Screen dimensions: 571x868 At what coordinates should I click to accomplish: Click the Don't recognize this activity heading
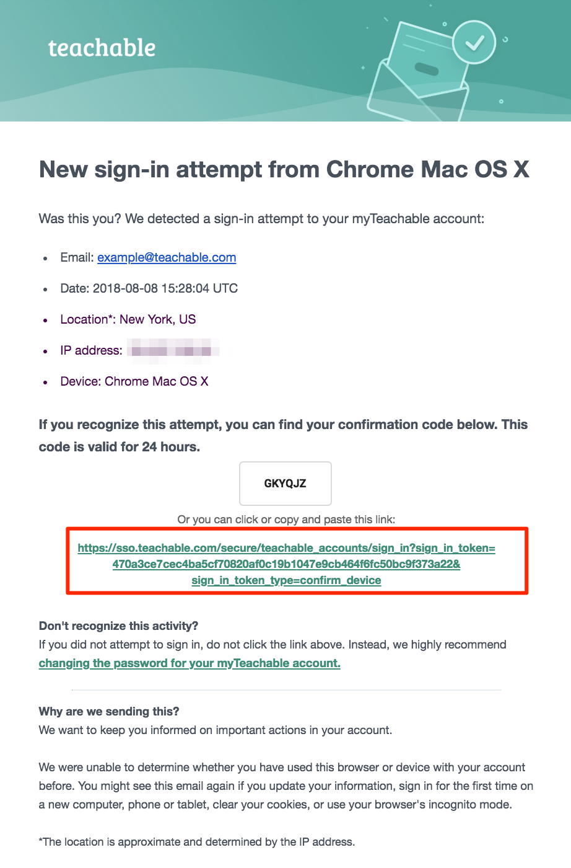118,626
